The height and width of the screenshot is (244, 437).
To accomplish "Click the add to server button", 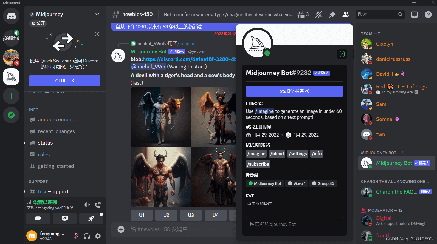I will [x=294, y=91].
